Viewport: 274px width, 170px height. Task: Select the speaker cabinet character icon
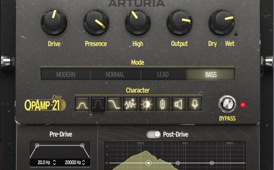179,104
